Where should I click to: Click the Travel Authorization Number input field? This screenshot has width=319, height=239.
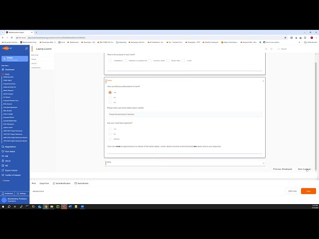coord(185,115)
